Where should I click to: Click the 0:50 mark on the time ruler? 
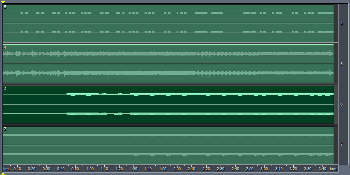(x=76, y=168)
